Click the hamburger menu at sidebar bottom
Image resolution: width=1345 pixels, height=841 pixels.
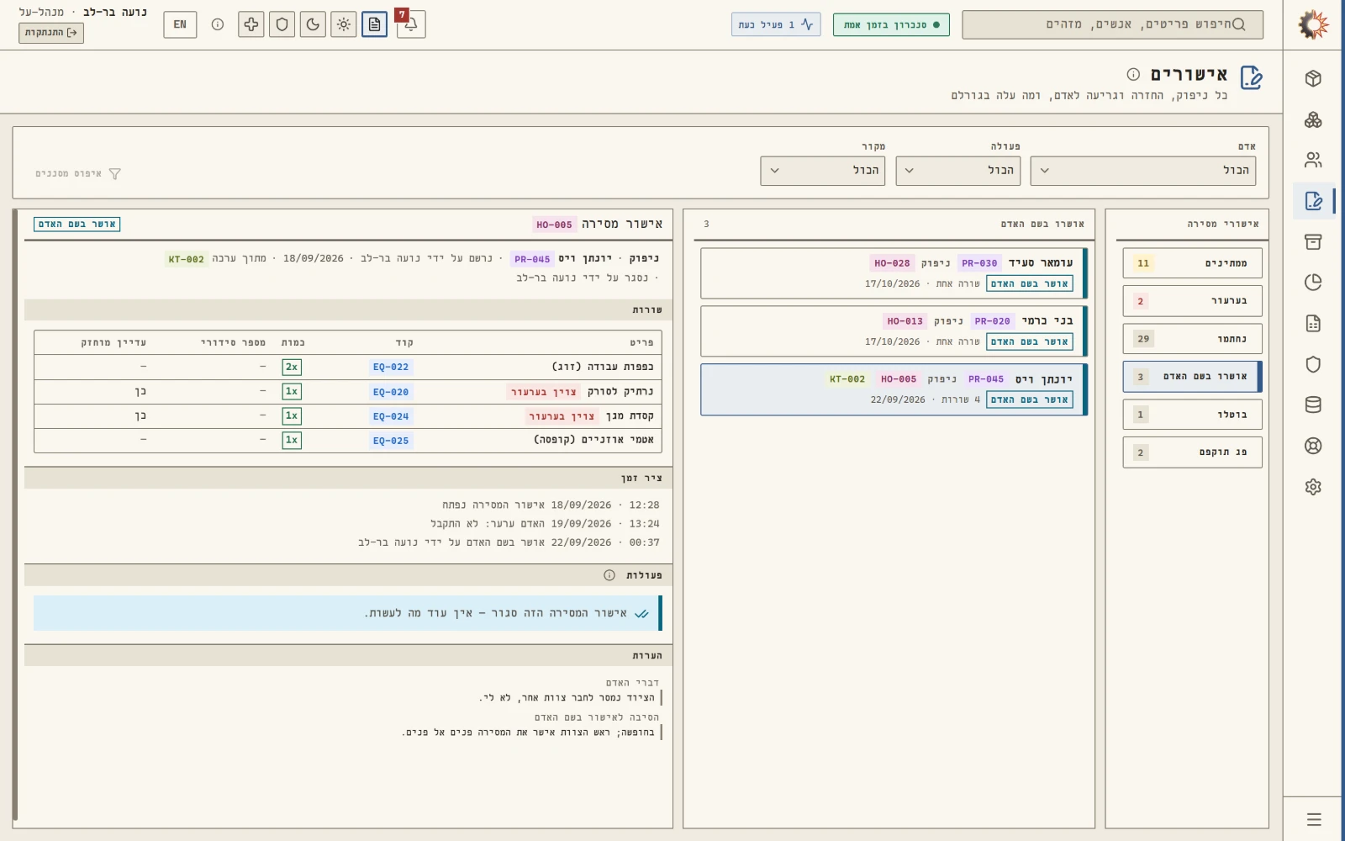pyautogui.click(x=1314, y=819)
